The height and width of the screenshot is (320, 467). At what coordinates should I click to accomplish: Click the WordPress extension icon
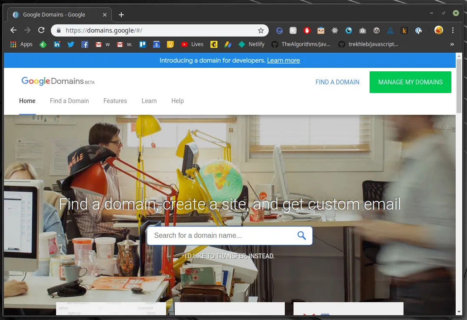pos(376,30)
